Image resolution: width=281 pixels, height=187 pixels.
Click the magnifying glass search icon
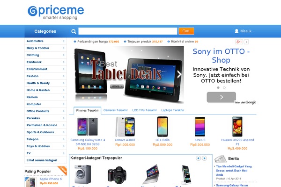coord(74,31)
